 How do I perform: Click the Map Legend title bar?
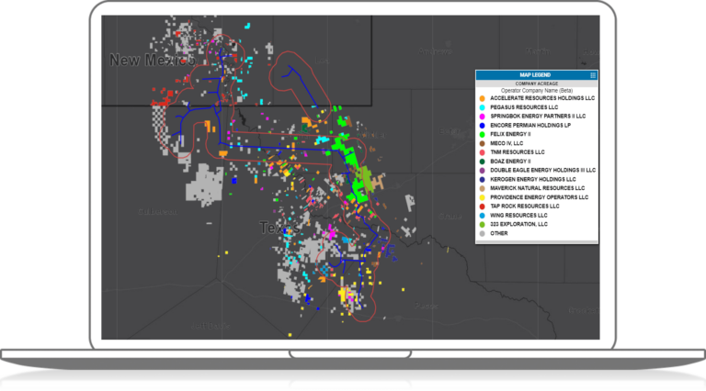pos(535,74)
